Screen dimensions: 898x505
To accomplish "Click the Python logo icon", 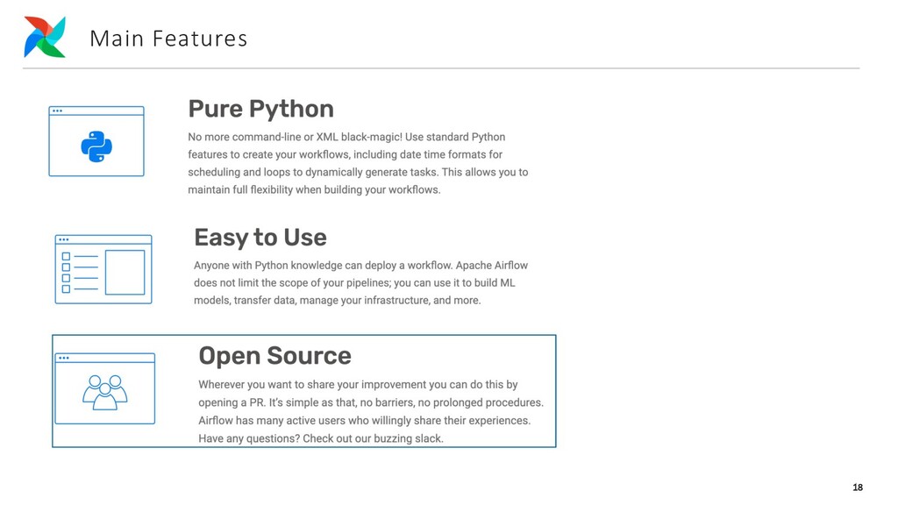I will [x=96, y=146].
